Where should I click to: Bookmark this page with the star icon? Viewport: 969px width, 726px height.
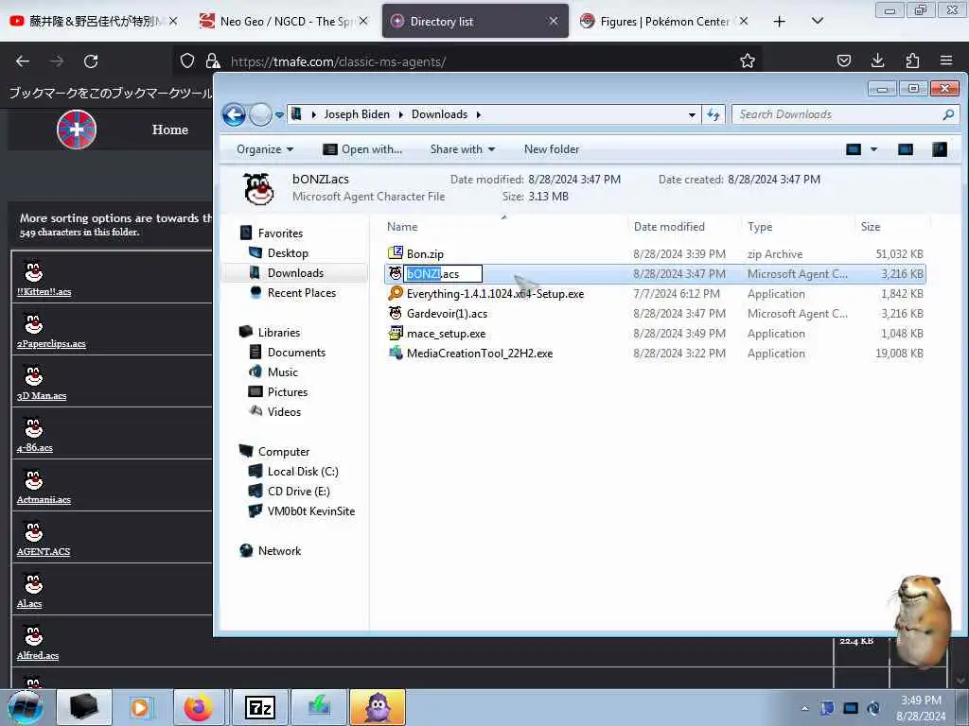[x=748, y=60]
